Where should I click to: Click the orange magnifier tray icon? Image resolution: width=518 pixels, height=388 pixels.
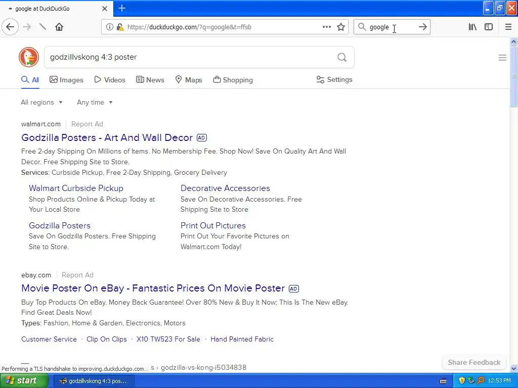click(481, 380)
